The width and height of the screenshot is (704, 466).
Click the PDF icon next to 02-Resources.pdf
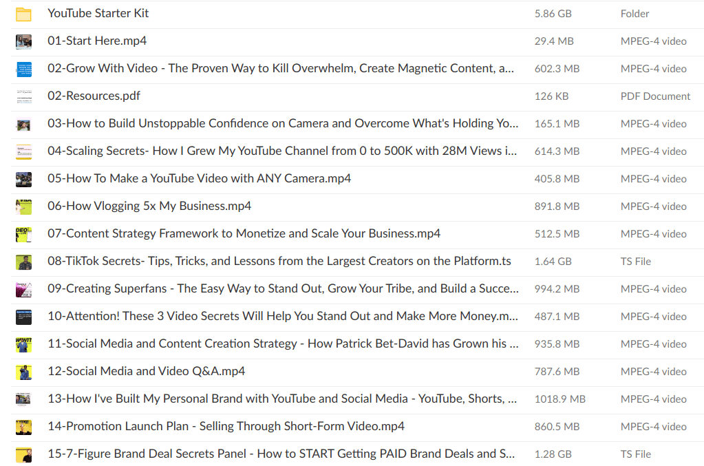click(x=24, y=96)
